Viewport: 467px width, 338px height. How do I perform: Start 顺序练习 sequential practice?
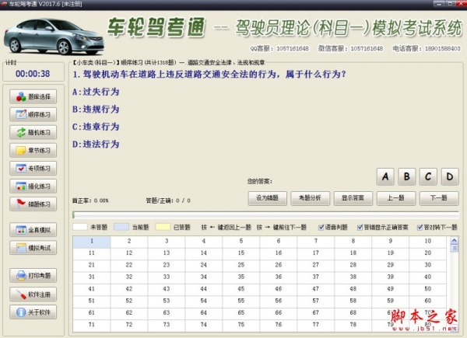point(33,114)
